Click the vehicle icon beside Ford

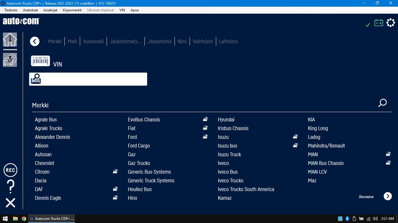click(206, 137)
